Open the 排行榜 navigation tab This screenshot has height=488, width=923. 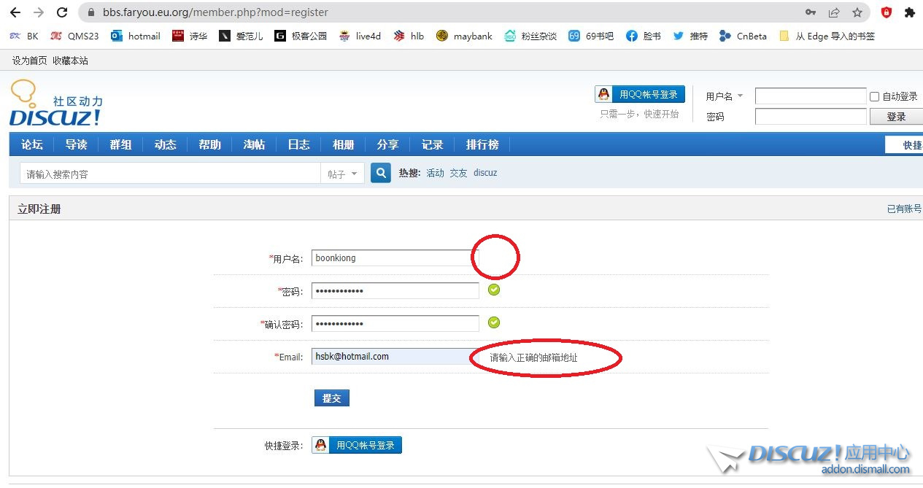click(482, 144)
